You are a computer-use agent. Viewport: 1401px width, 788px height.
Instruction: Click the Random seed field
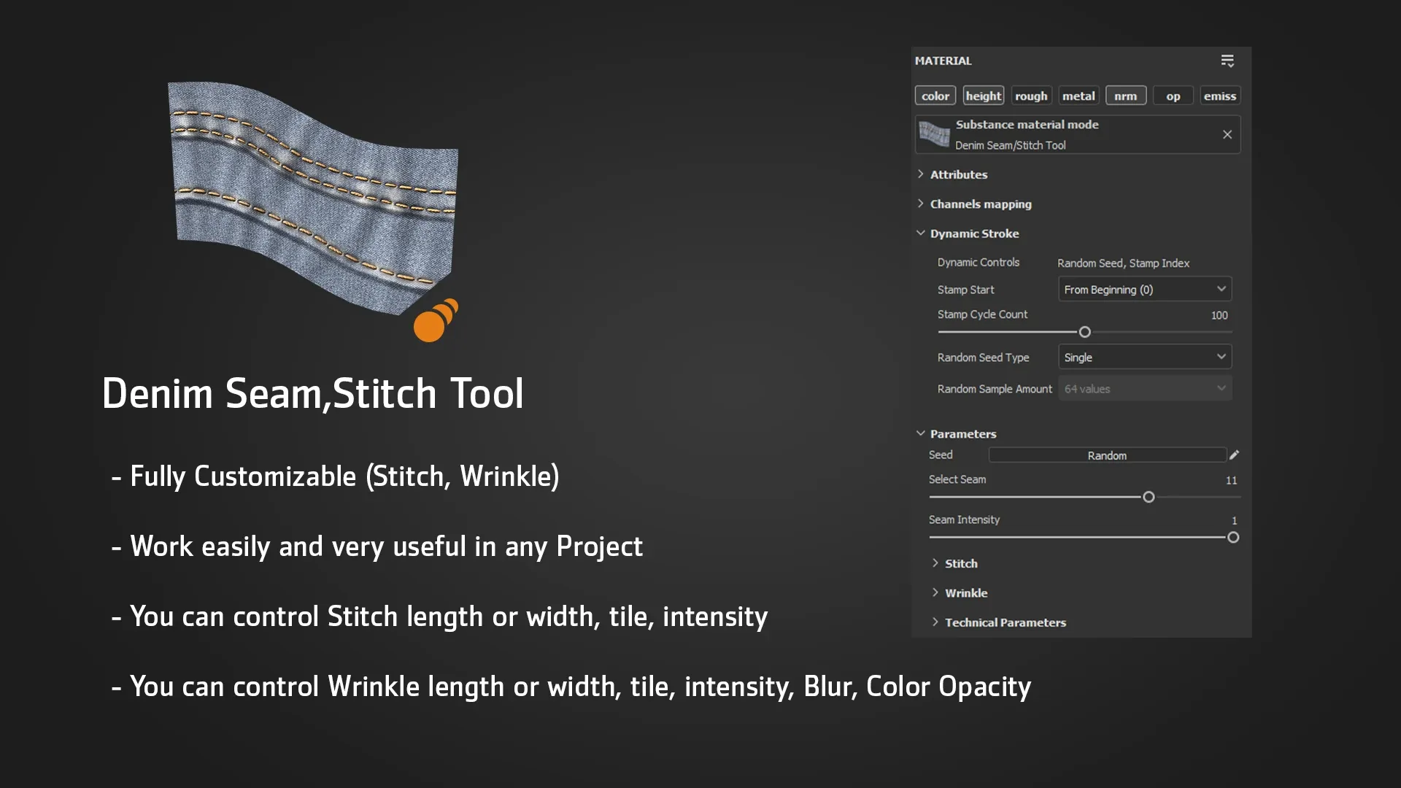coord(1107,455)
